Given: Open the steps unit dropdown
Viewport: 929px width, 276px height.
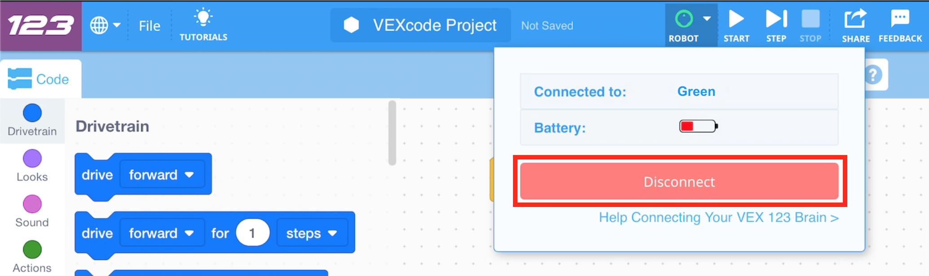Looking at the screenshot, I should point(332,233).
